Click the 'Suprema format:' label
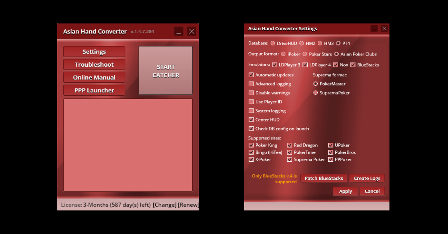448x234 pixels. click(x=330, y=75)
